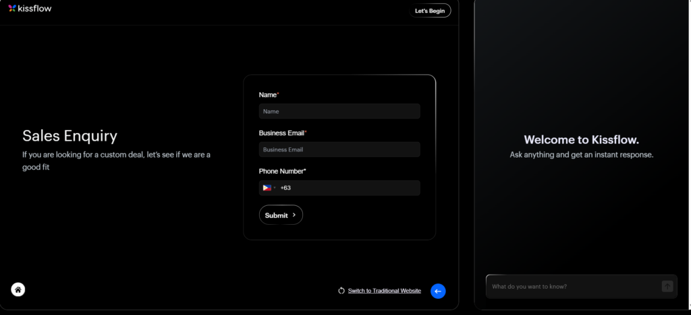Focus the "What do you want to know?" box
691x315 pixels.
point(572,287)
